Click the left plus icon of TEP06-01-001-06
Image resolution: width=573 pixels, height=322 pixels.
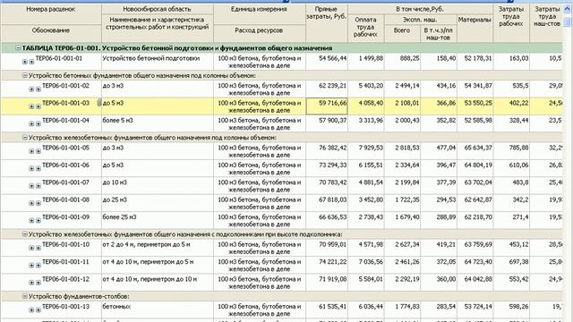(31, 168)
